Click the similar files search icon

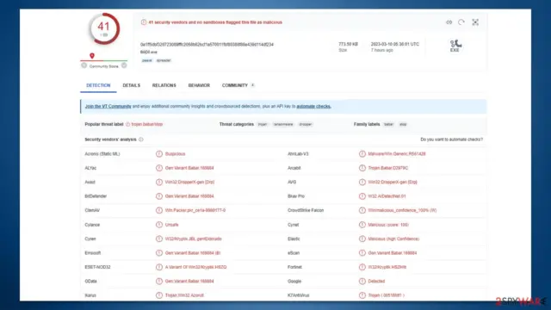449,22
